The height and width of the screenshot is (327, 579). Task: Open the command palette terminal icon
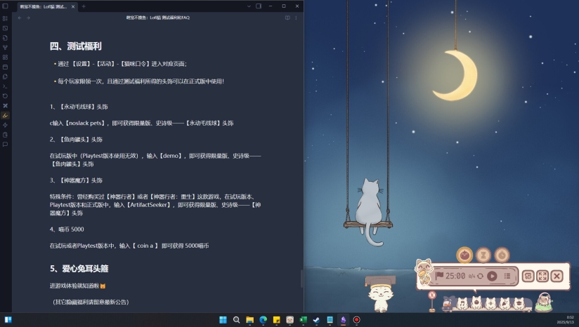pos(5,86)
